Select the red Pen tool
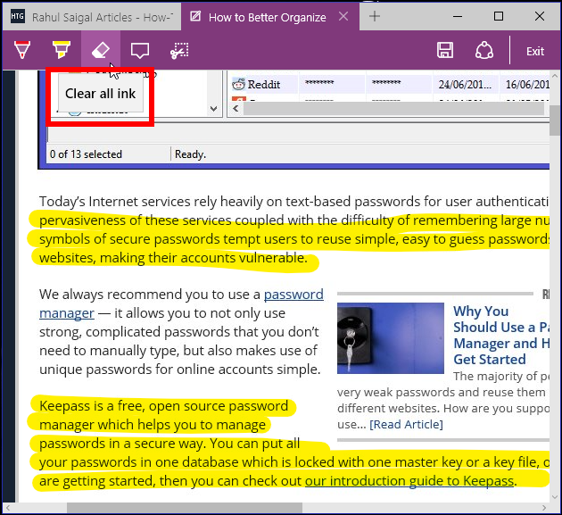The height and width of the screenshot is (515, 562). tap(22, 50)
